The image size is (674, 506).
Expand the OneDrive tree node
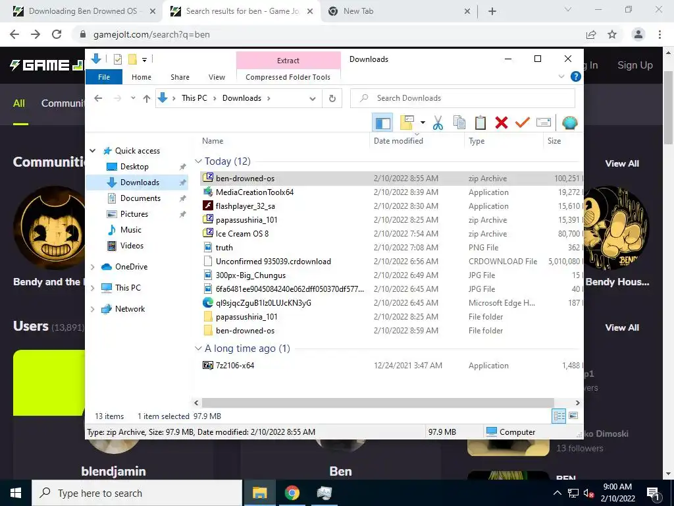tap(92, 267)
